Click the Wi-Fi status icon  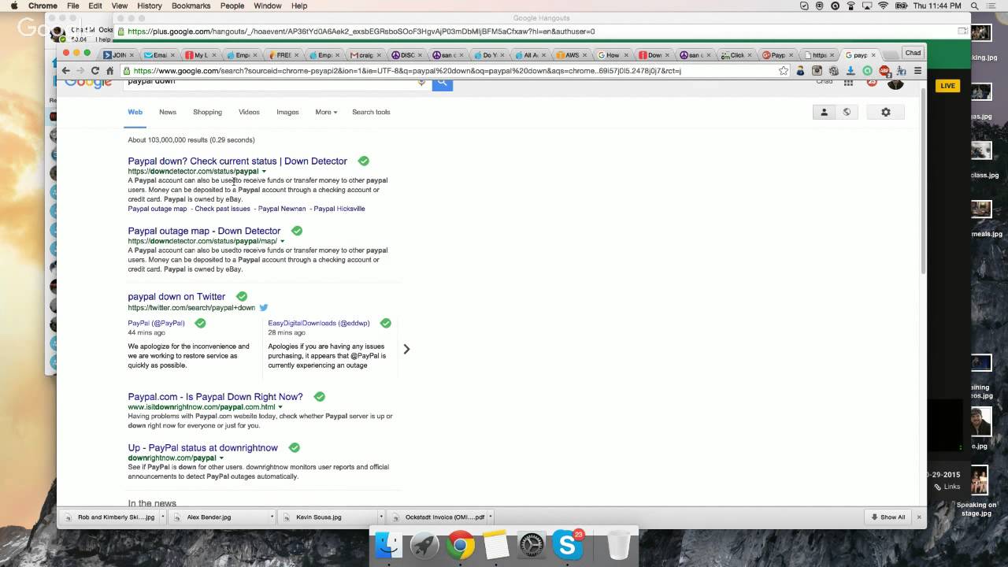[x=883, y=6]
